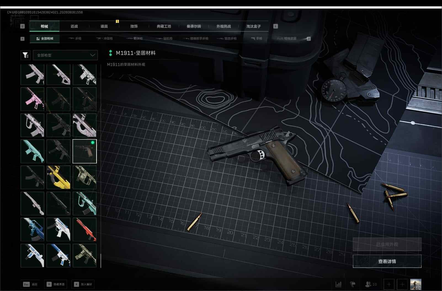Open the signal bars network status icon
442x291 pixels.
pos(339,284)
